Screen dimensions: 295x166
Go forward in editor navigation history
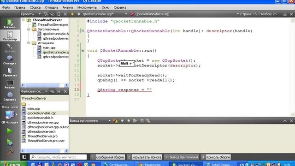pyautogui.click(x=79, y=14)
